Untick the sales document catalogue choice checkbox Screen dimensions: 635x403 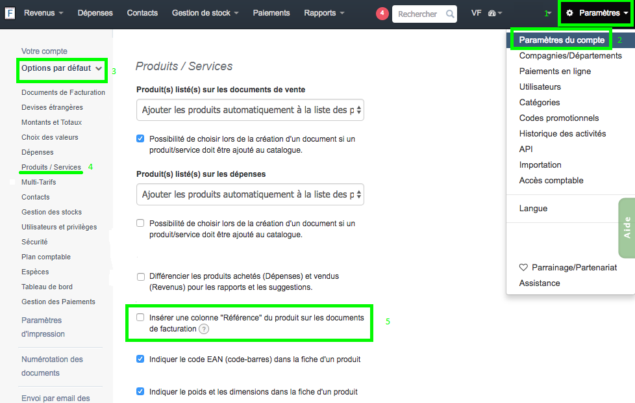coord(140,138)
